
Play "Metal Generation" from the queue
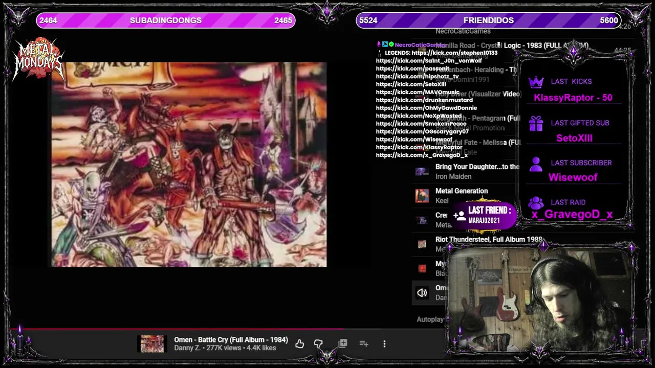[x=462, y=191]
